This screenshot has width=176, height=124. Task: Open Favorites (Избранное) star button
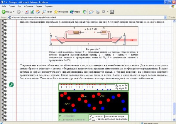[x=61, y=12]
